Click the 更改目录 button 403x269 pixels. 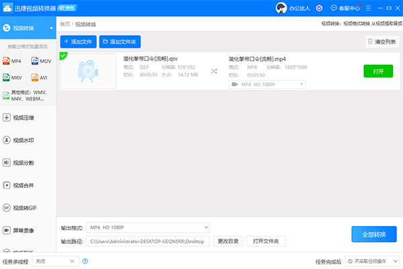[228, 241]
